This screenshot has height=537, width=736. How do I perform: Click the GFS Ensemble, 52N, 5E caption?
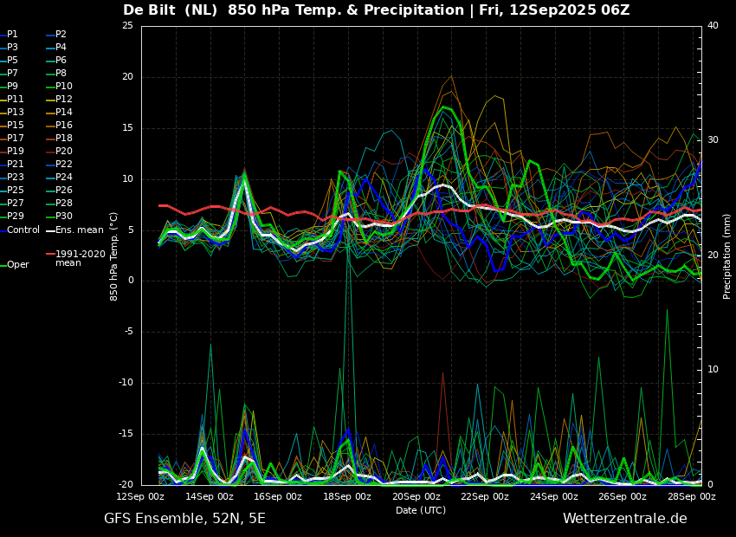coord(185,519)
